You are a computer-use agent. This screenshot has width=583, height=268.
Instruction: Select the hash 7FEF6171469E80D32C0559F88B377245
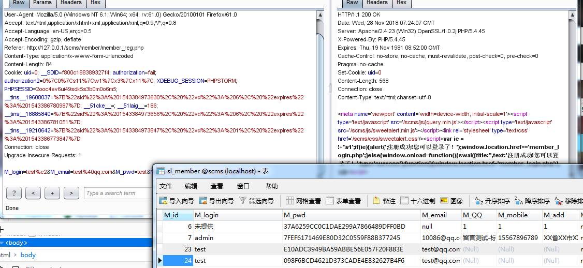click(352, 237)
